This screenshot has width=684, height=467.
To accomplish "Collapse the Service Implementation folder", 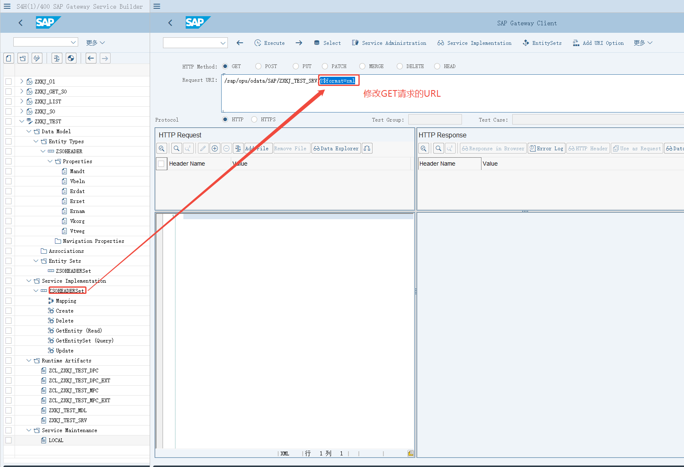I will coord(29,281).
